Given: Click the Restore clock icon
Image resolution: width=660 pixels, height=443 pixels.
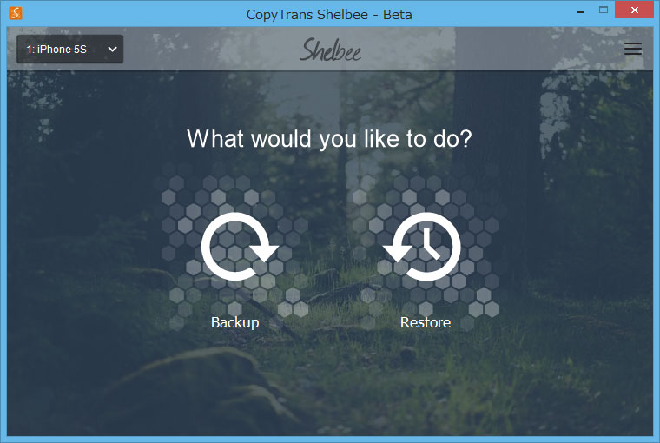Looking at the screenshot, I should tap(422, 247).
